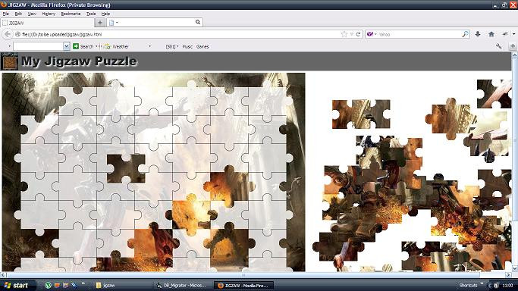Screen dimensions: 518x291
Task: Open the Bookmarks menu
Action: (71, 14)
